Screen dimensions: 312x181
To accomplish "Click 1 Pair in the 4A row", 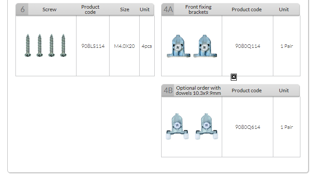I will pos(286,46).
